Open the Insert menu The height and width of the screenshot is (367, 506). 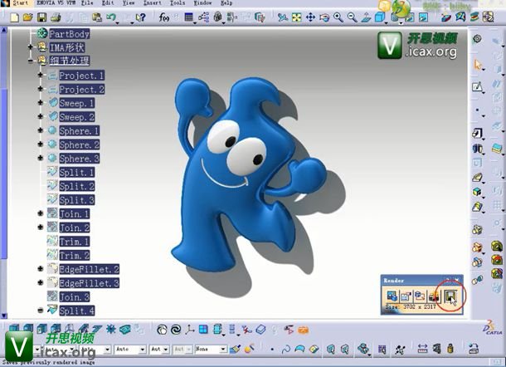coord(152,3)
